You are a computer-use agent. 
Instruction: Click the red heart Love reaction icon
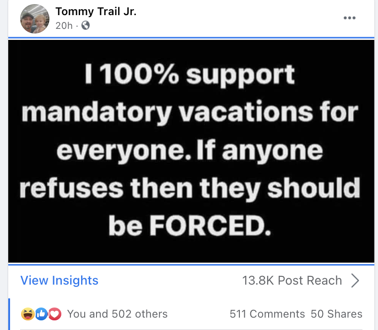click(x=55, y=314)
